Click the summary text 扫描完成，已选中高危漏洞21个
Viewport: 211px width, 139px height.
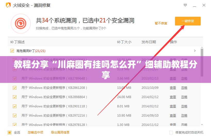pos(58,28)
